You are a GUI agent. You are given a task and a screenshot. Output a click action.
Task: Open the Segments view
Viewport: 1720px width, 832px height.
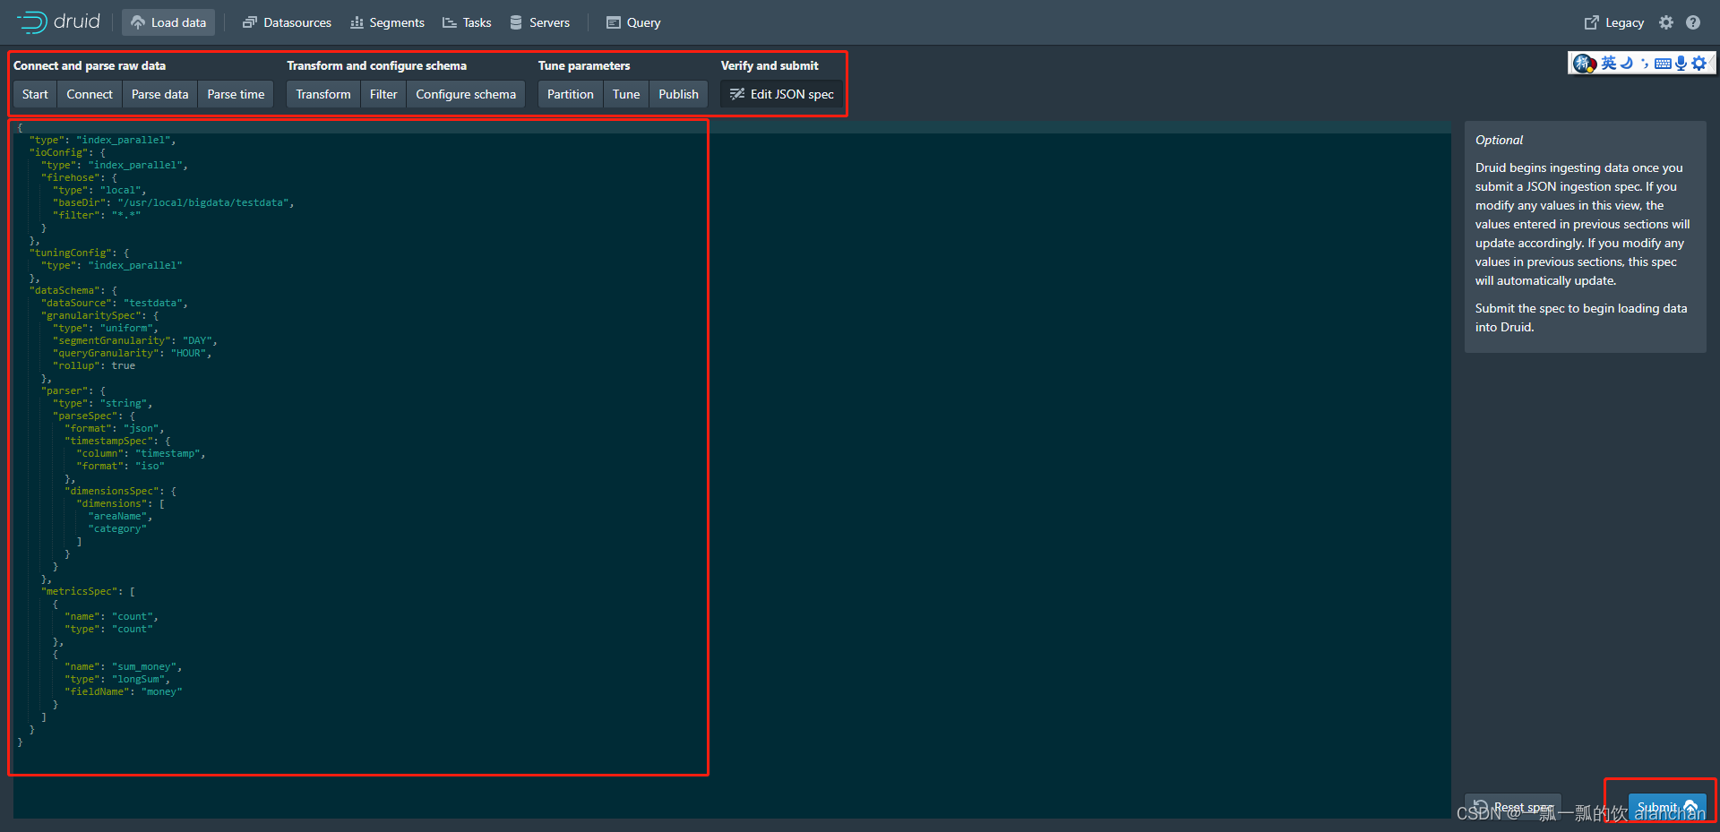tap(387, 22)
